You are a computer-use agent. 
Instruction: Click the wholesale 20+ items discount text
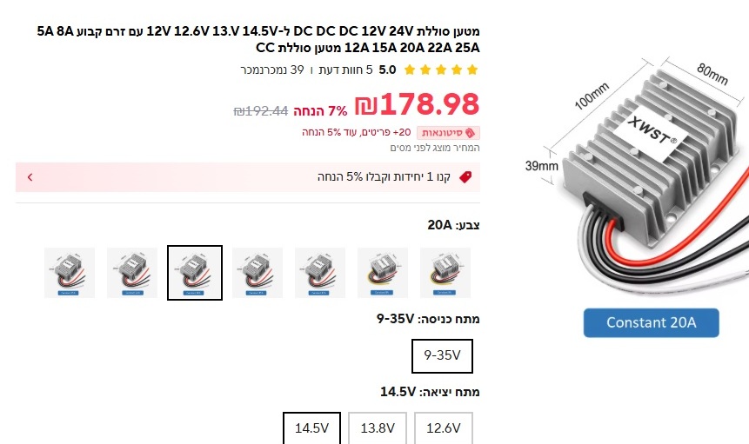pos(357,132)
